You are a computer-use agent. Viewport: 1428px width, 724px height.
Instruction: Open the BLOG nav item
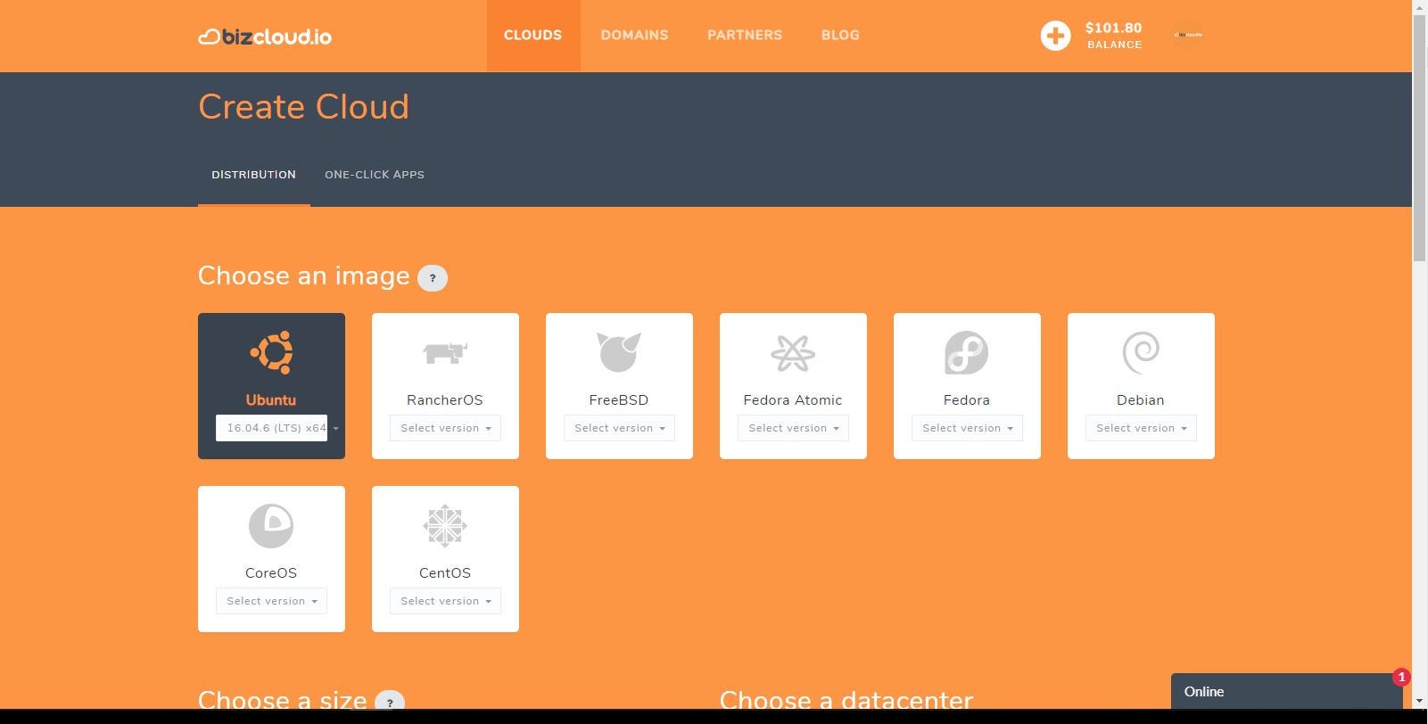point(840,36)
